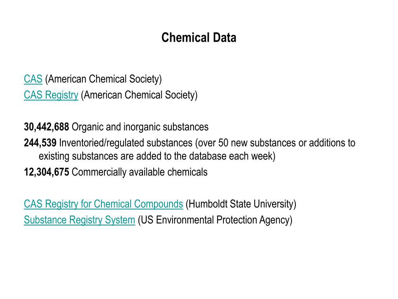Click American Chemical Society beside CAS Registry link
Screen dimensions: 398x299
tap(139, 95)
